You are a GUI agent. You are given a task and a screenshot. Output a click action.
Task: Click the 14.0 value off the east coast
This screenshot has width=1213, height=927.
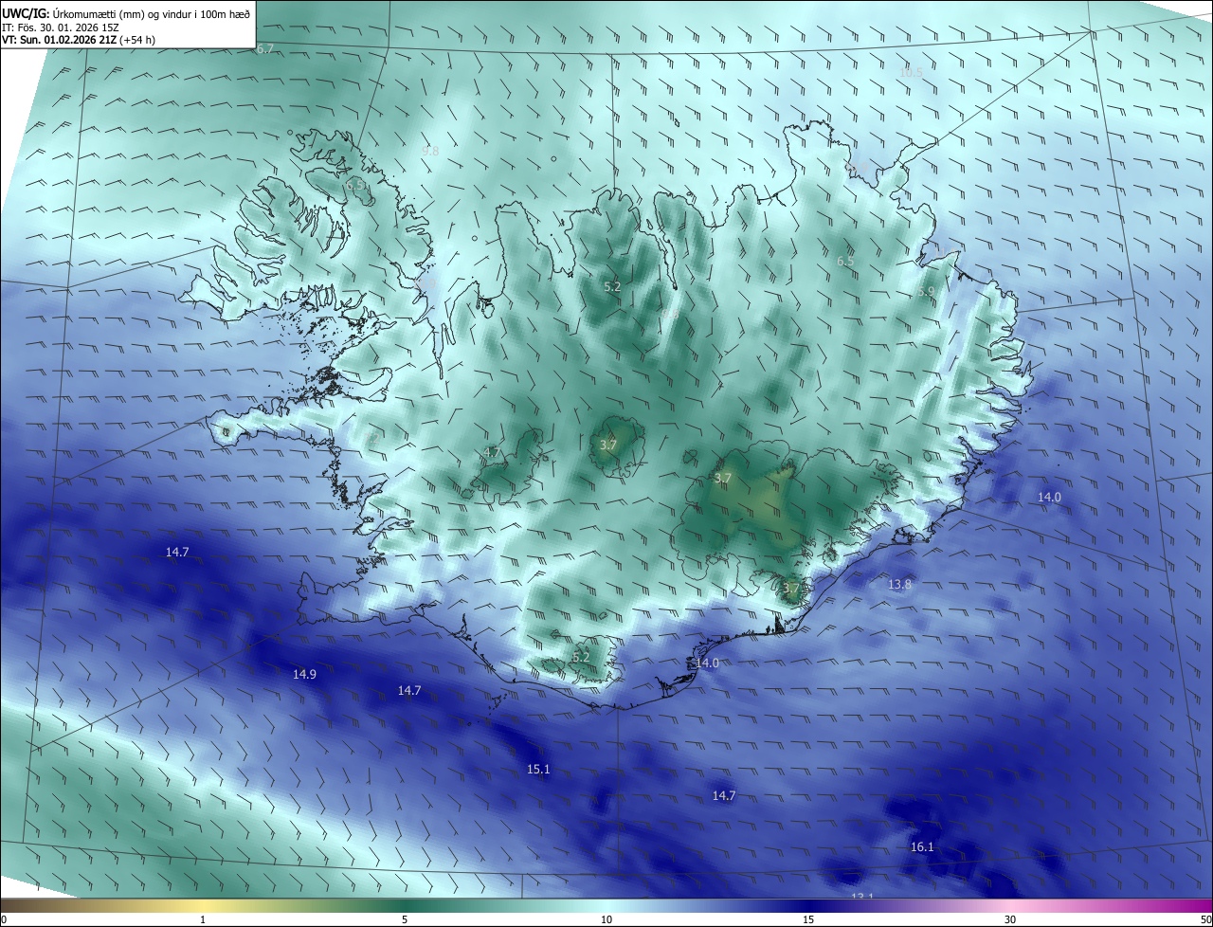click(1049, 497)
